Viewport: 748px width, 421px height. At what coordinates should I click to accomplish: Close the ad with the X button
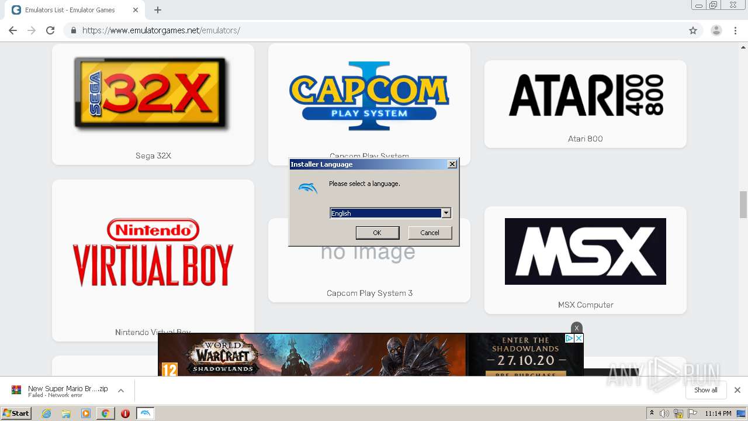577,327
